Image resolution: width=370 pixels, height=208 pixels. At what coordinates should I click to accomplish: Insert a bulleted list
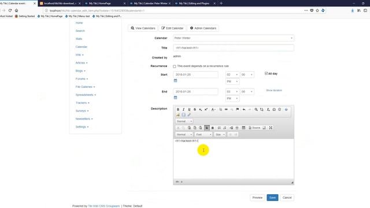[x=219, y=128]
